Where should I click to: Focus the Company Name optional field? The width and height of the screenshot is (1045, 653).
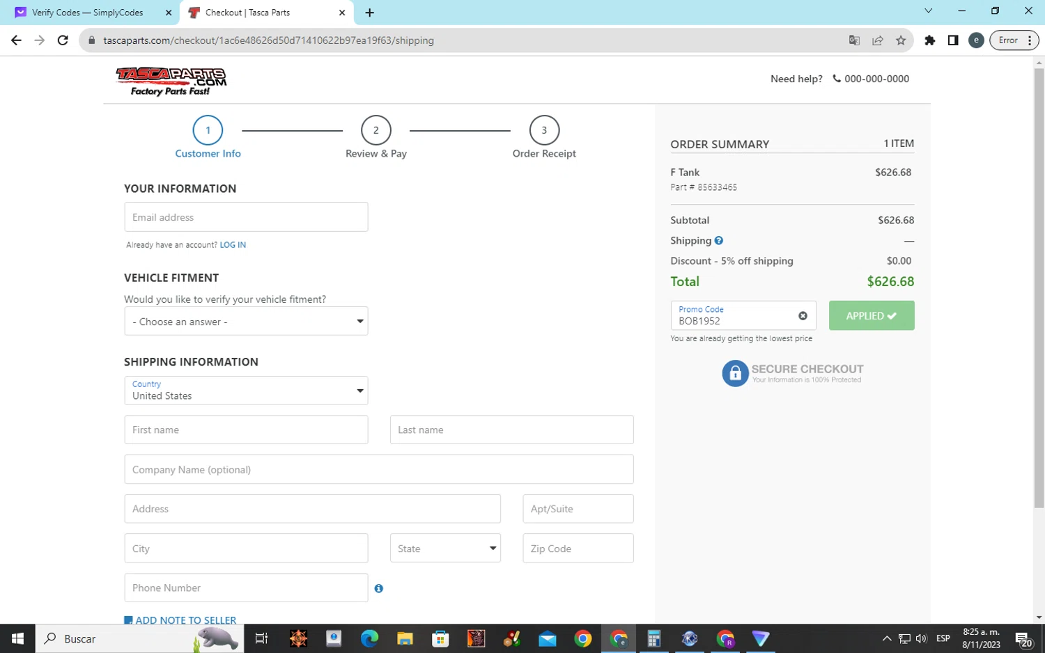pyautogui.click(x=379, y=470)
